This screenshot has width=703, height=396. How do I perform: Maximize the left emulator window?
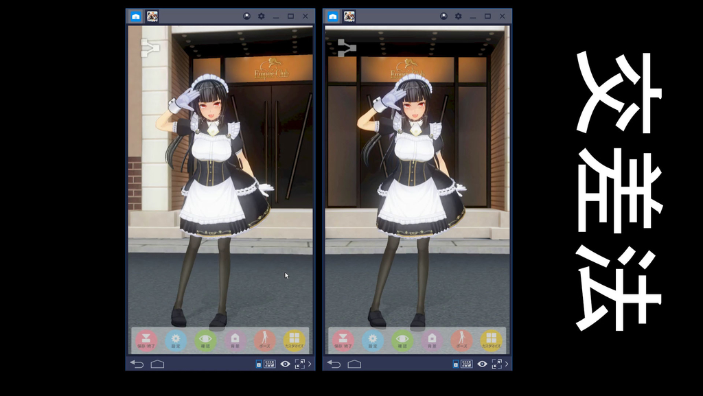[x=290, y=16]
